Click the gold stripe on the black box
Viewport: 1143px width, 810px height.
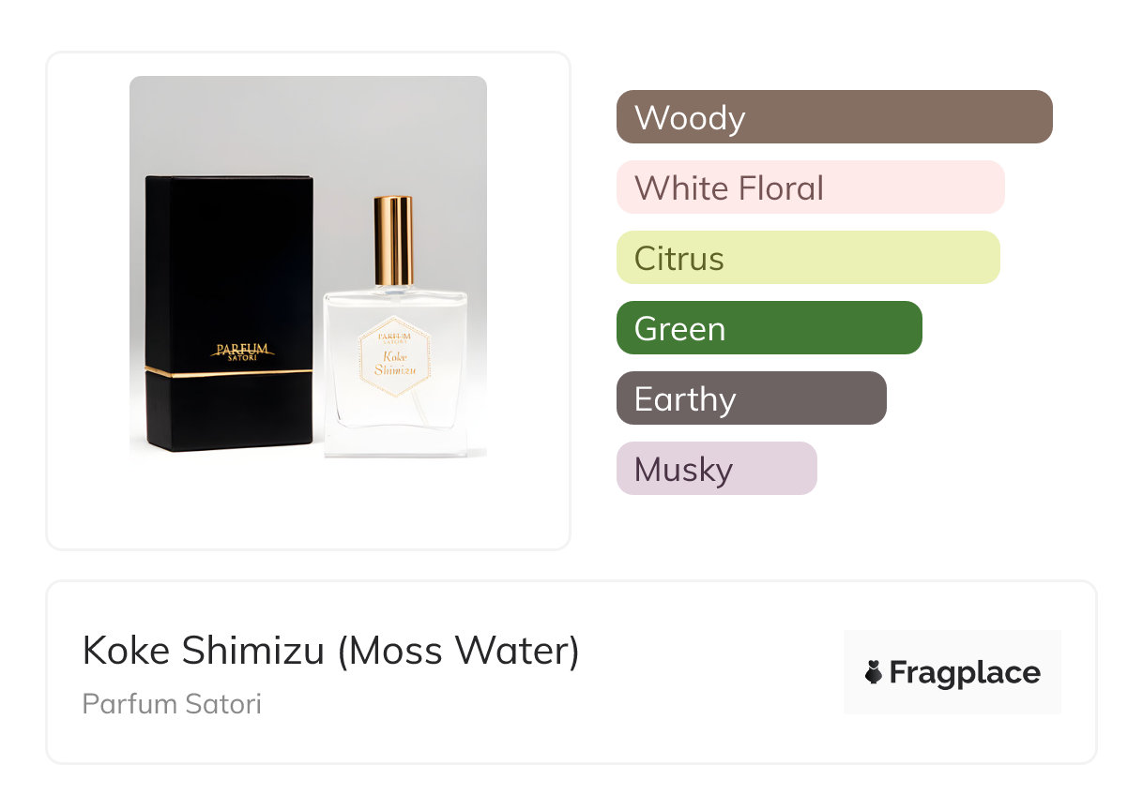(229, 372)
